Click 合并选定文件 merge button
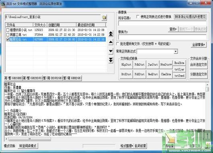The height and width of the screenshot is (153, 213). click(x=199, y=64)
